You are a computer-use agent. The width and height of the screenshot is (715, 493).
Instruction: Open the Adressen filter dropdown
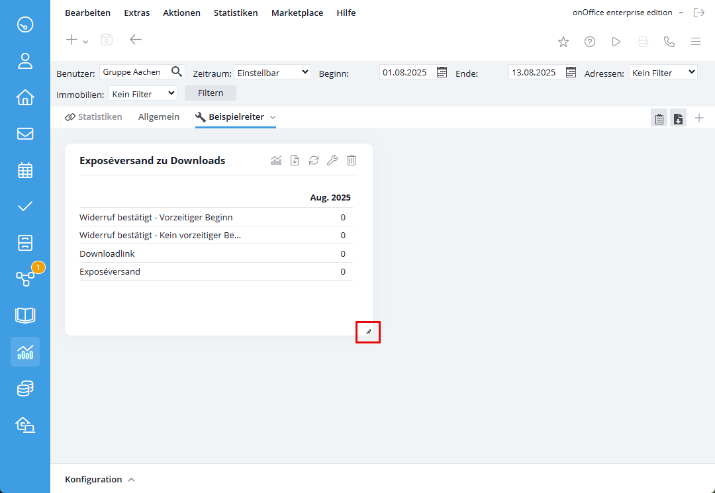pos(663,72)
